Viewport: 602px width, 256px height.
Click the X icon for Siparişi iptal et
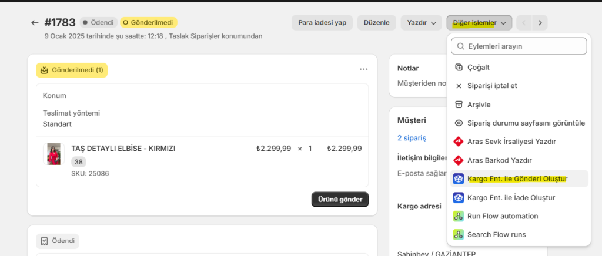(459, 86)
